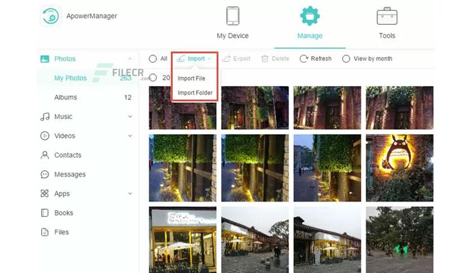This screenshot has height=273, width=472.
Task: Open Albums in the sidebar
Action: click(x=65, y=98)
